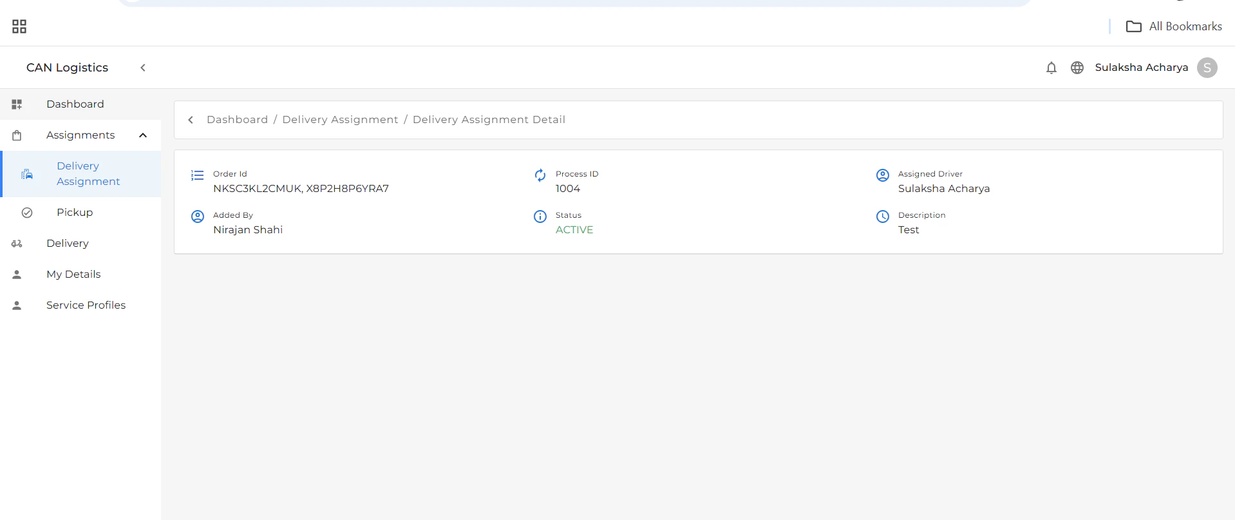The image size is (1235, 520).
Task: Select Delivery Assignment in the sidebar
Action: tap(82, 174)
